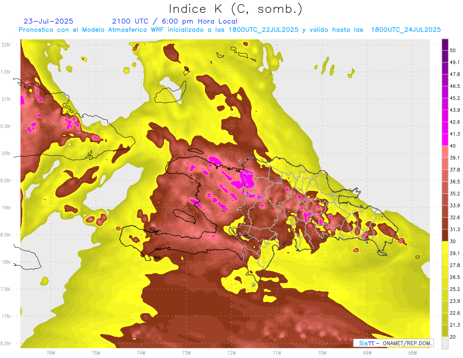The width and height of the screenshot is (463, 358).
Task: Click the 20N latitude label
Action: [7, 153]
